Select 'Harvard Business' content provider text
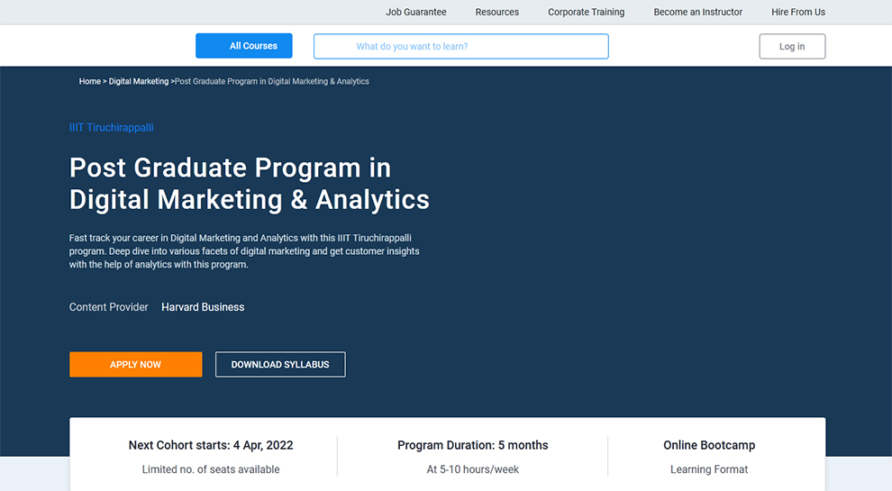 point(203,307)
